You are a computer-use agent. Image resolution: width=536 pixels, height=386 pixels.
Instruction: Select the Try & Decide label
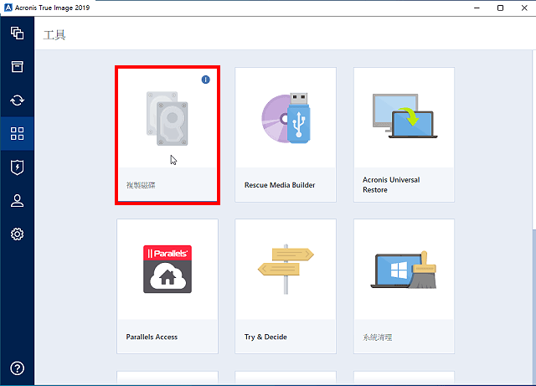point(265,337)
